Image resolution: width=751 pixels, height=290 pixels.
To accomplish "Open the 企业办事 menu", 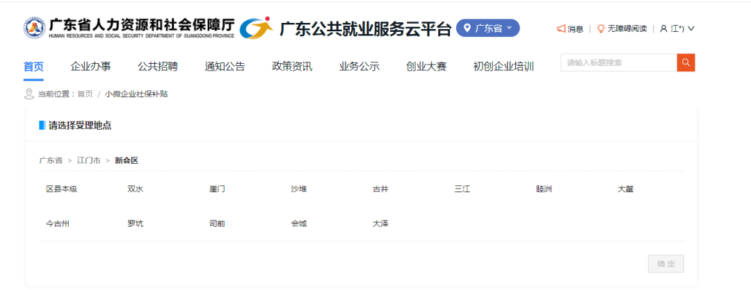I will [x=90, y=67].
